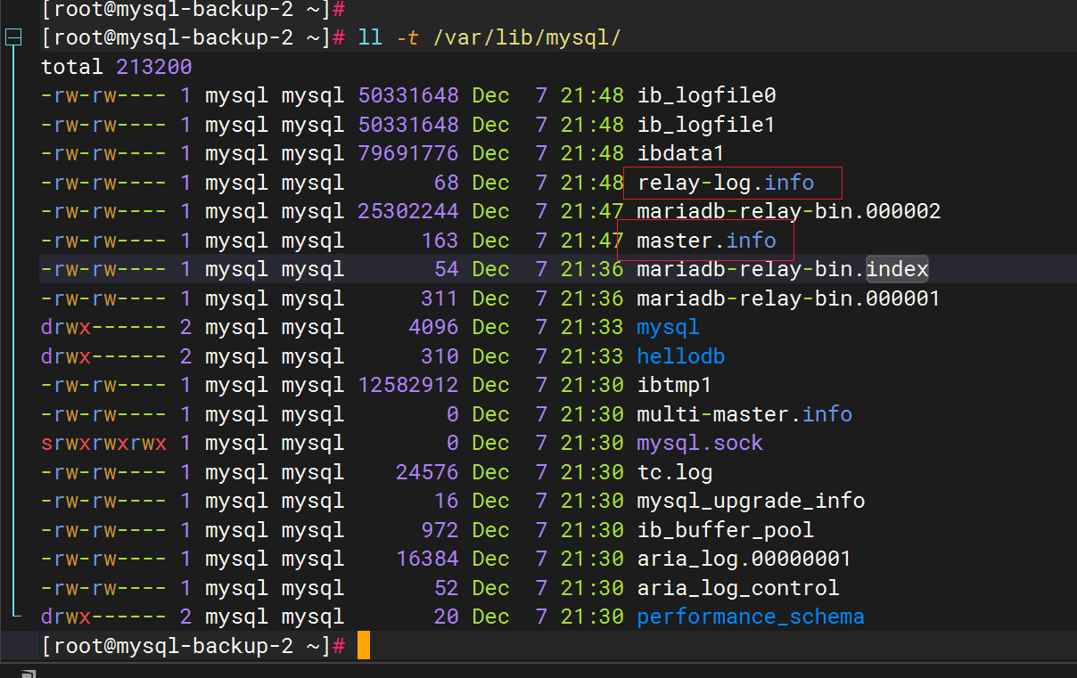Image resolution: width=1077 pixels, height=678 pixels.
Task: Select the file name tc.log
Action: pos(675,472)
